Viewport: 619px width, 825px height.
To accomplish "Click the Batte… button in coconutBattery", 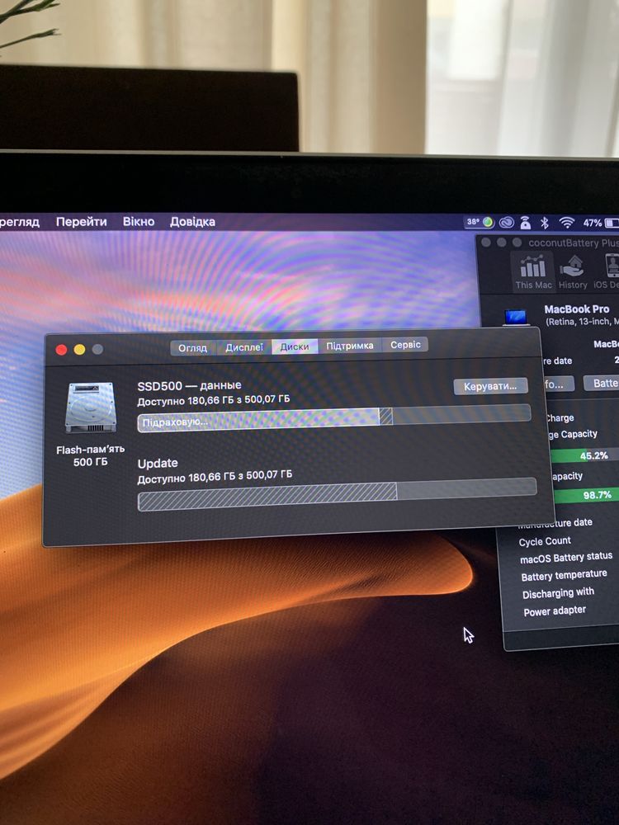I will 601,383.
